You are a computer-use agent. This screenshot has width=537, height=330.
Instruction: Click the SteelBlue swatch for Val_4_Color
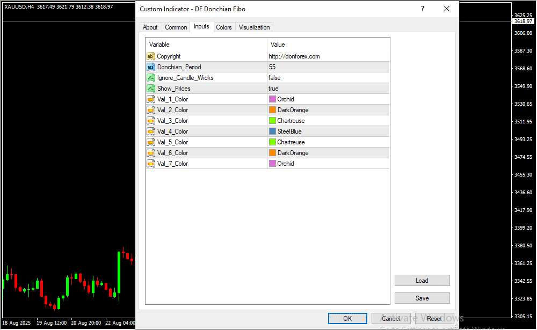pyautogui.click(x=272, y=131)
